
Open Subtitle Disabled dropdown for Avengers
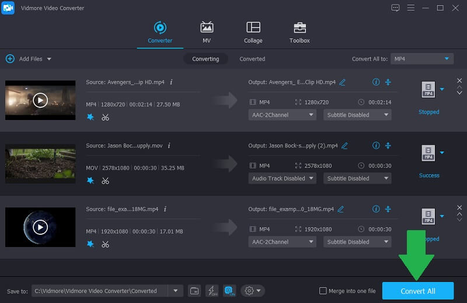pyautogui.click(x=357, y=115)
